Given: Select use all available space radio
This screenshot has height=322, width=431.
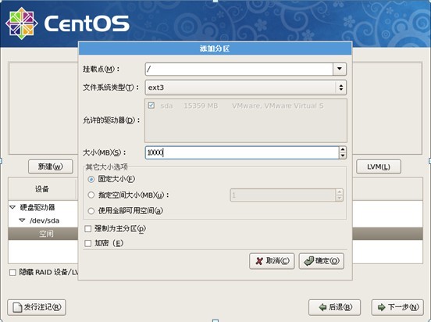Looking at the screenshot, I should tap(91, 211).
